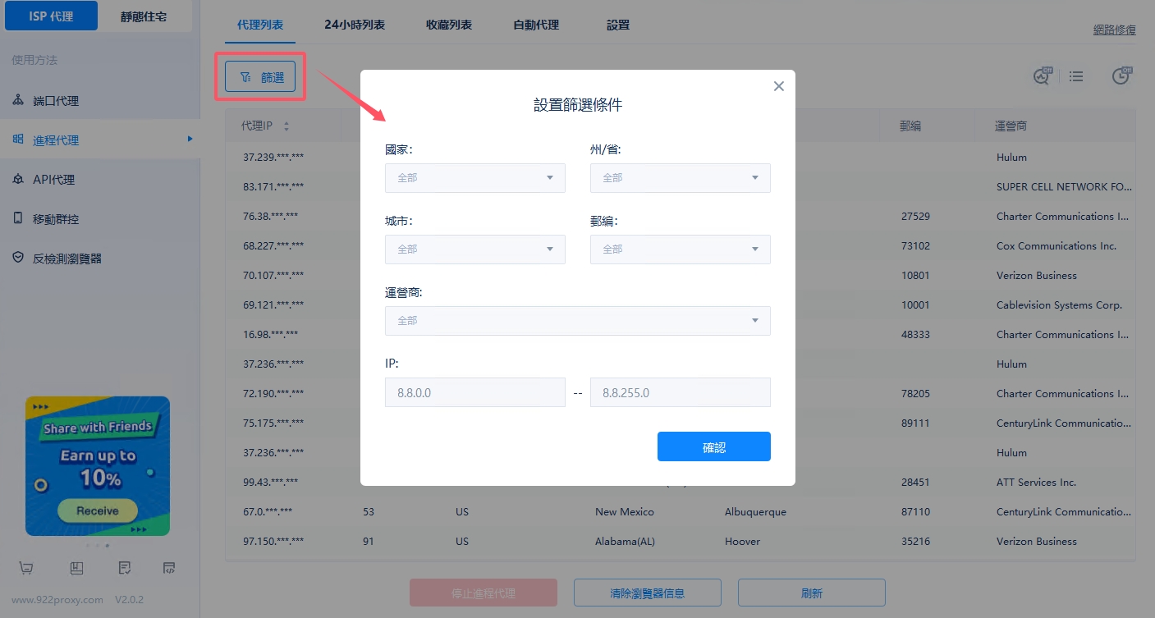Image resolution: width=1155 pixels, height=618 pixels.
Task: Click the 網路修復 network repair link
Action: (x=1114, y=30)
